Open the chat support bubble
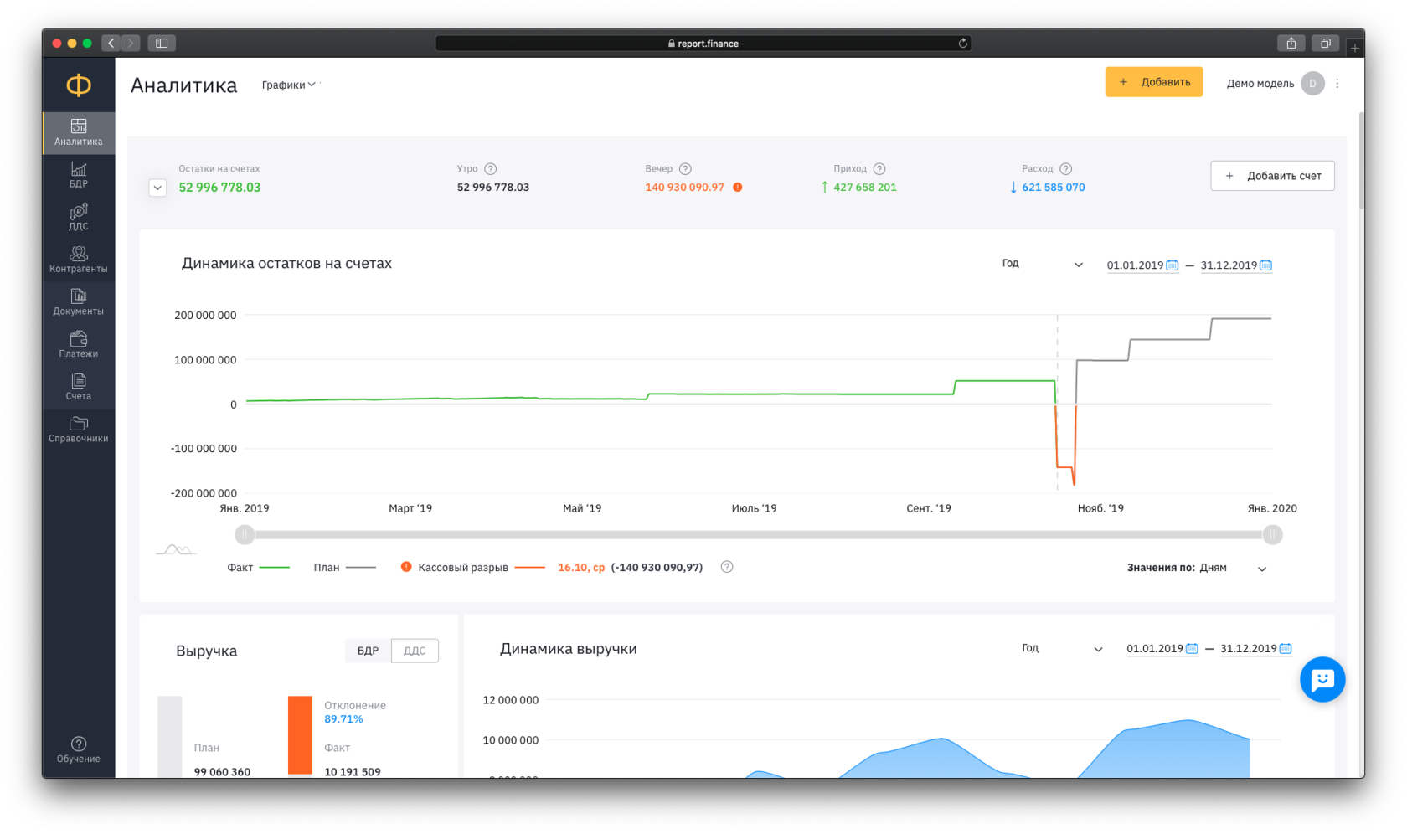This screenshot has width=1407, height=834. coord(1322,679)
